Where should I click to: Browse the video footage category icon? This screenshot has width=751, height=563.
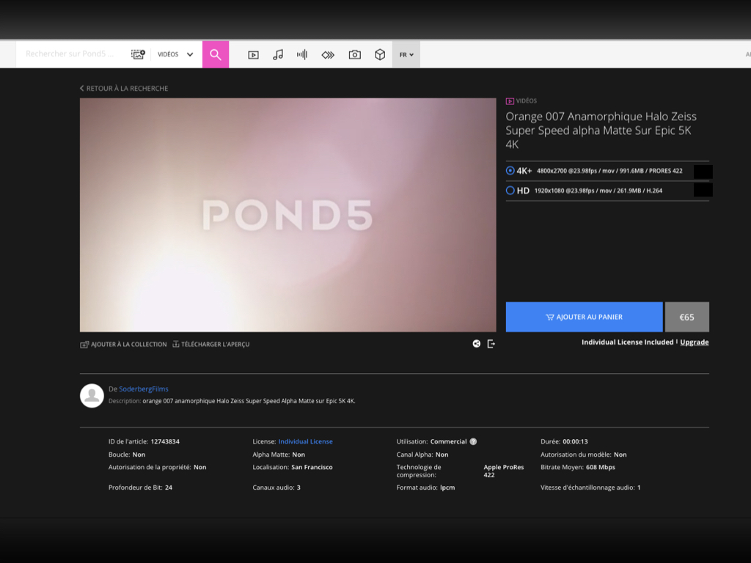[x=253, y=54]
